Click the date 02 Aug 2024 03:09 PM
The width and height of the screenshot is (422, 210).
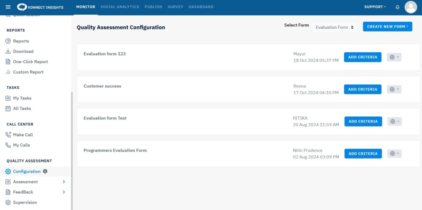316,157
